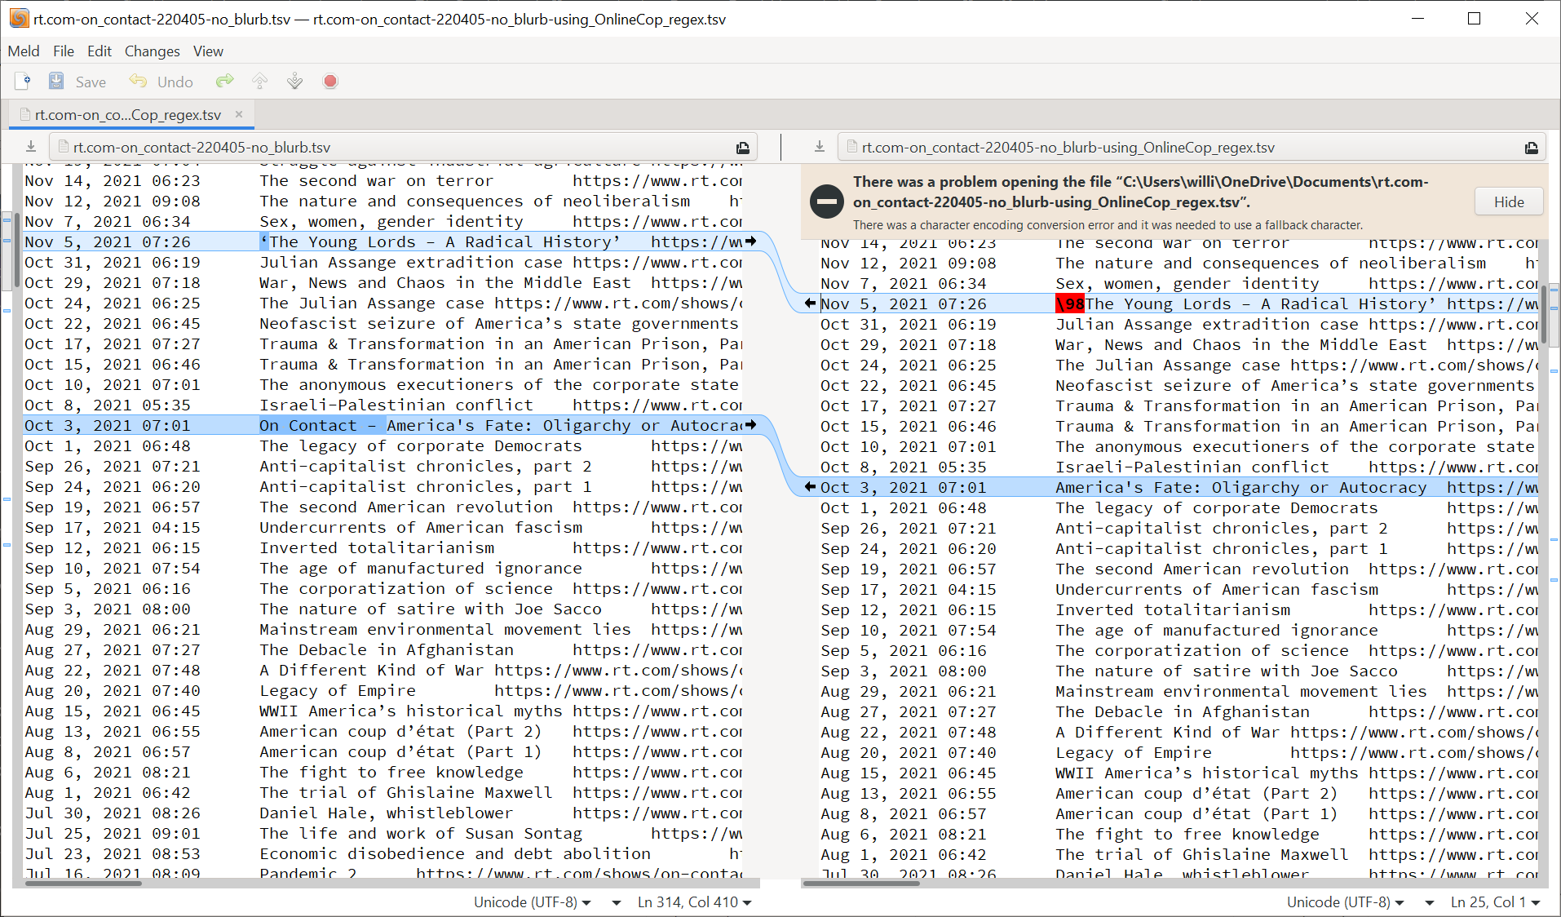Click right pane row 'The trial of Ghislaine Maxwell'

tap(1178, 854)
